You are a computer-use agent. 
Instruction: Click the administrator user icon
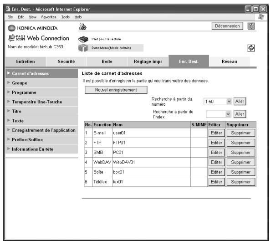click(x=82, y=26)
